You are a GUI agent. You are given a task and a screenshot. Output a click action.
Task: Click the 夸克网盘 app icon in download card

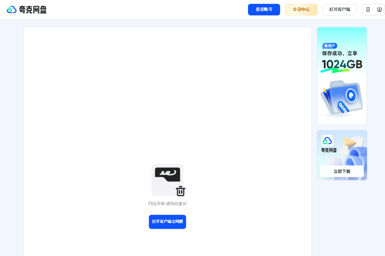click(x=327, y=140)
